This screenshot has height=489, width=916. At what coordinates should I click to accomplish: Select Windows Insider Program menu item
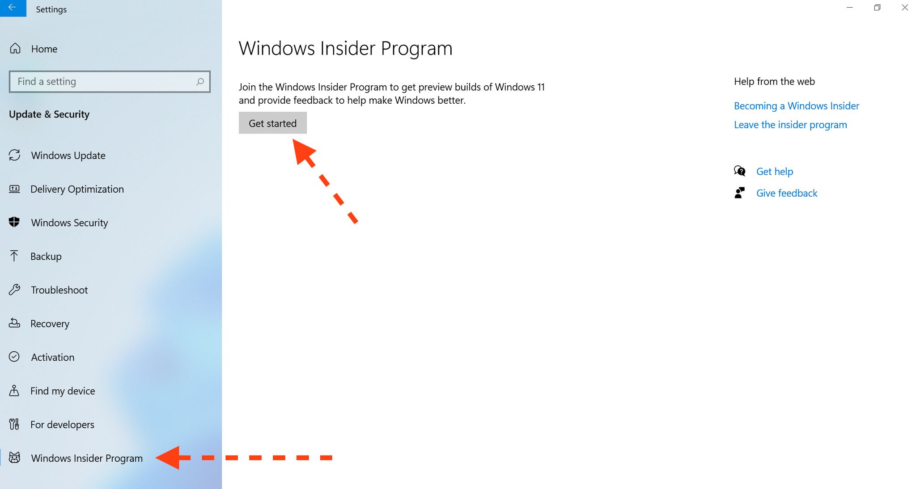point(87,458)
